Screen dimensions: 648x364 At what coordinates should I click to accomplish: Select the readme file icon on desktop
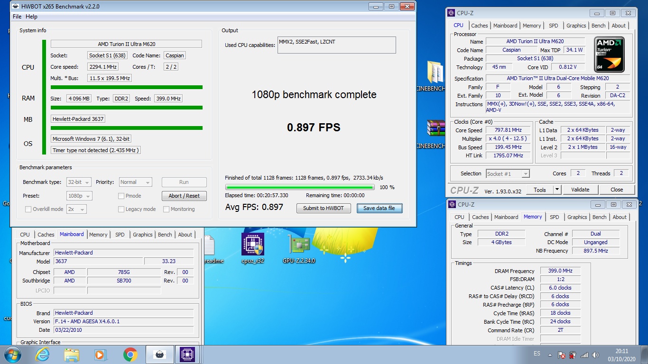coord(210,245)
